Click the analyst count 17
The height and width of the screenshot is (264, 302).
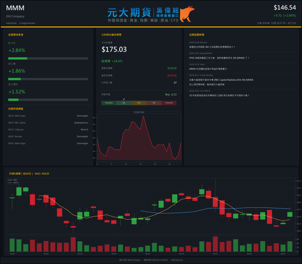click(175, 83)
